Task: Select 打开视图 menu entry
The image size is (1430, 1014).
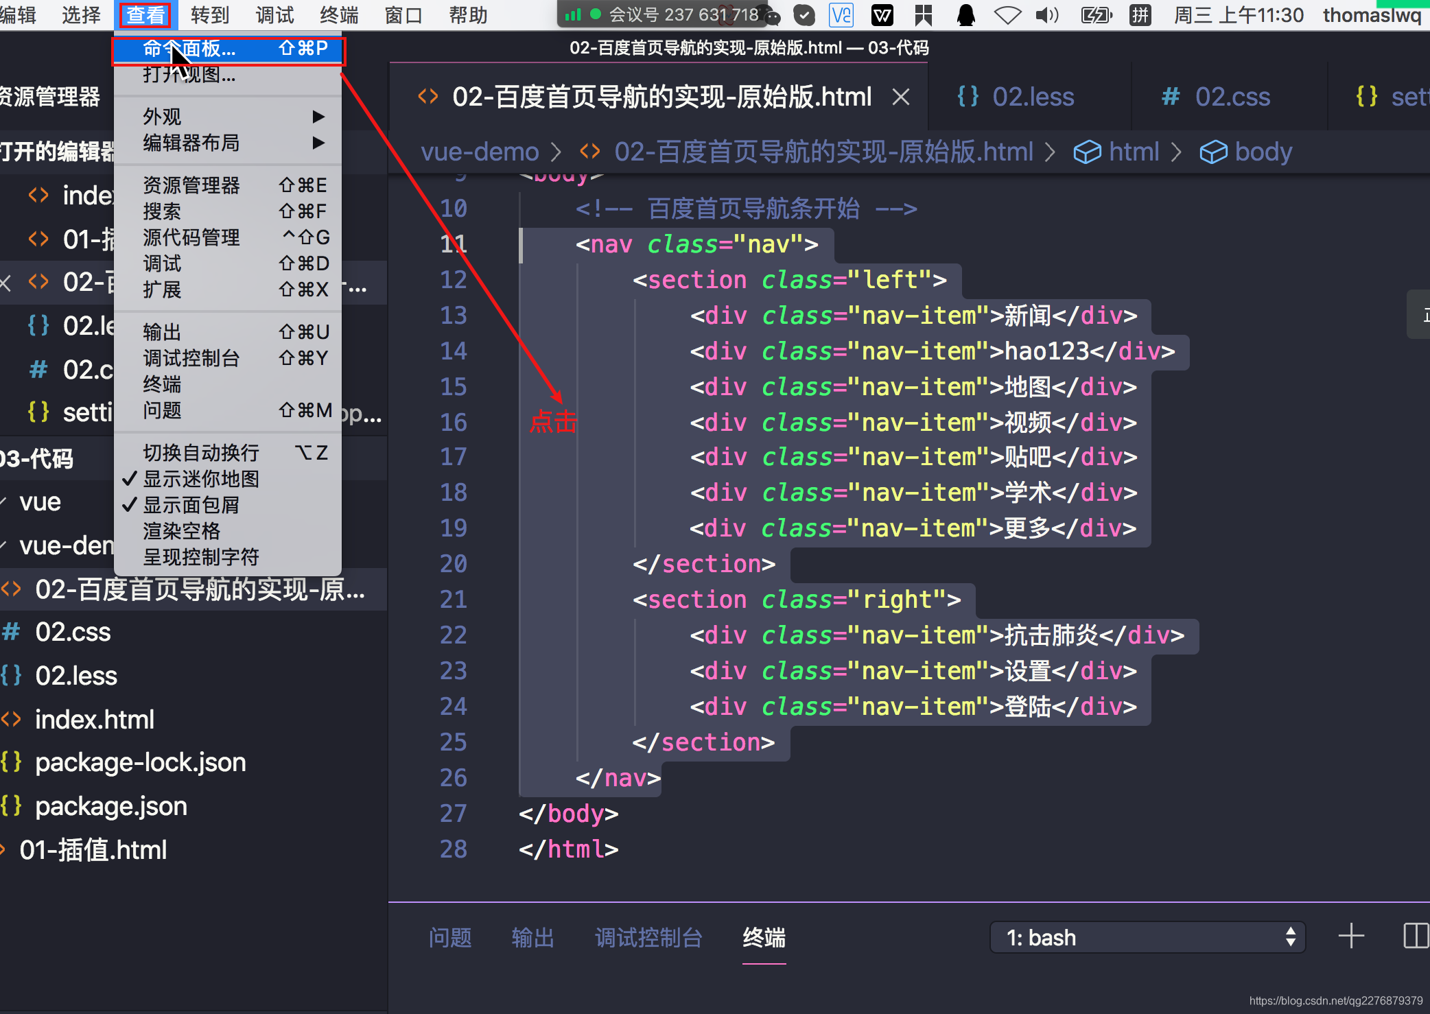Action: click(228, 74)
